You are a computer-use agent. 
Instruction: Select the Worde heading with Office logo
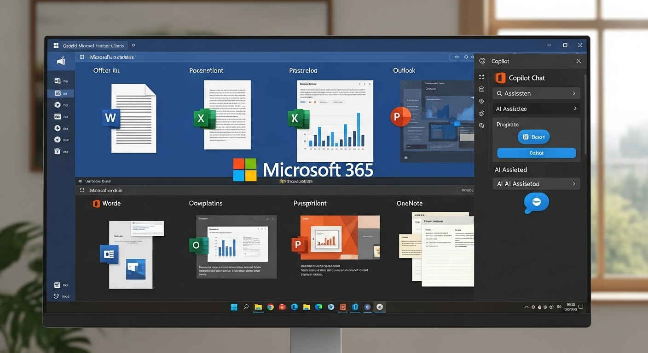pos(106,203)
